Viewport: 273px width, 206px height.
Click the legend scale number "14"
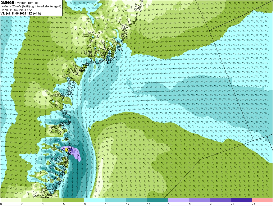point(149,204)
